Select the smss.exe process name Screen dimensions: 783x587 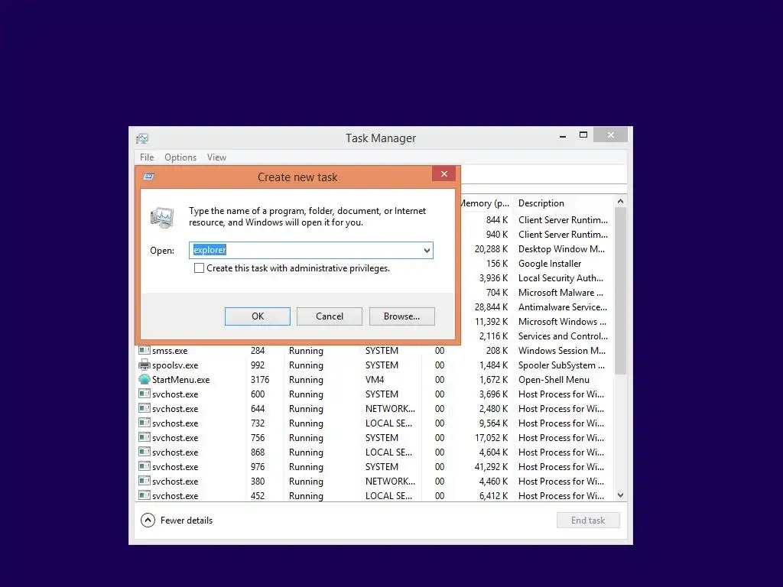(170, 350)
